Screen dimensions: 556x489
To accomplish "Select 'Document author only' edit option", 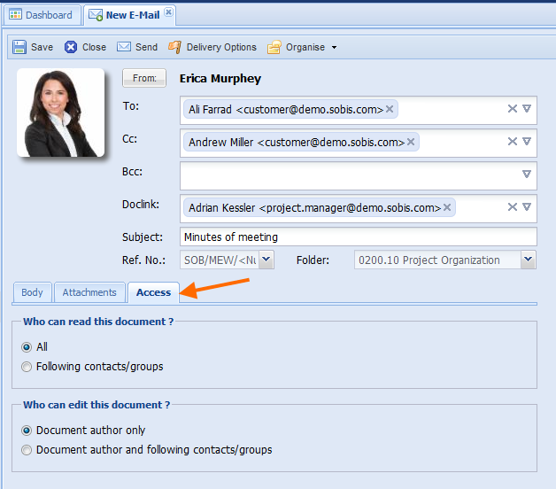I will (27, 431).
